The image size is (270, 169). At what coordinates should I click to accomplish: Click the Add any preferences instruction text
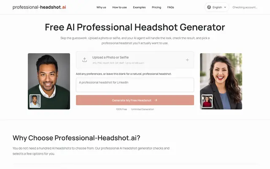coord(124,74)
